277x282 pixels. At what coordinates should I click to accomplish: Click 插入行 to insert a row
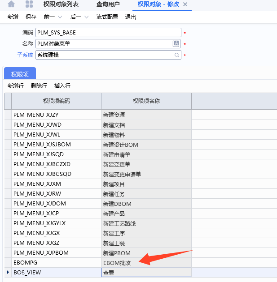coord(62,86)
